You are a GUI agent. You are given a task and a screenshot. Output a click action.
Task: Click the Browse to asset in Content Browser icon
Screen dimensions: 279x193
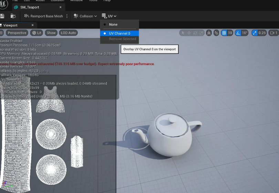pos(13,16)
